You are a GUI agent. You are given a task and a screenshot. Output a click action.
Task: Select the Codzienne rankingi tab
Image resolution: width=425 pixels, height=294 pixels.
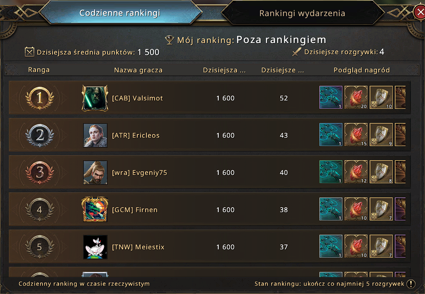click(120, 13)
